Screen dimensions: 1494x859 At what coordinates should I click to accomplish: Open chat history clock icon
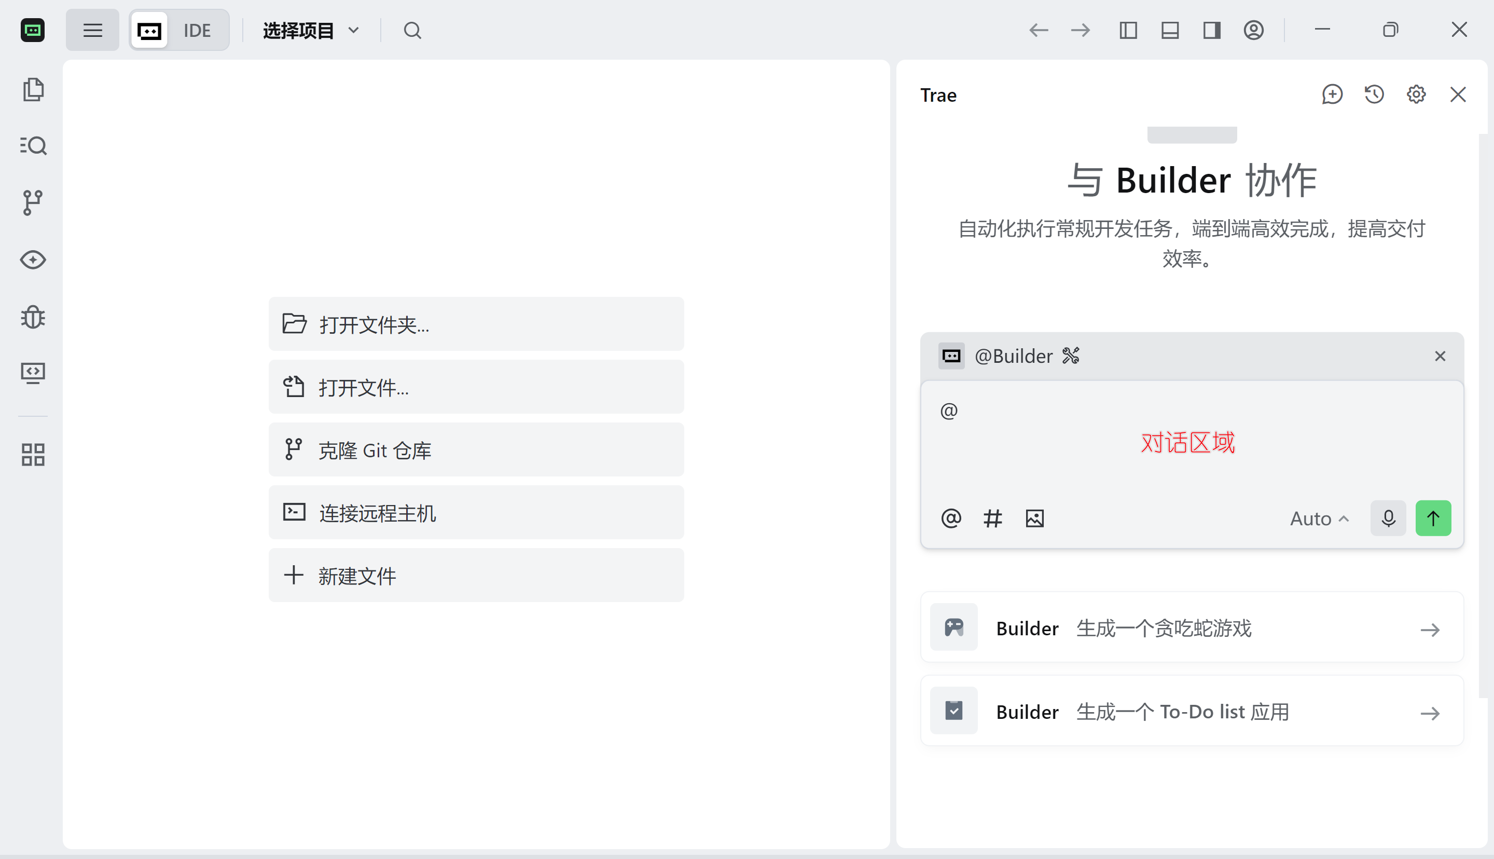pos(1374,94)
